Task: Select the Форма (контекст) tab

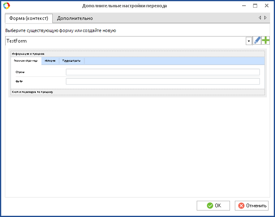Action: [x=29, y=18]
